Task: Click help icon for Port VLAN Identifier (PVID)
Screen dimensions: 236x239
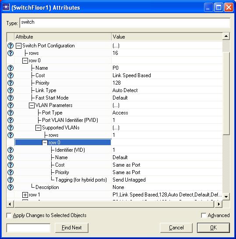Action: [x=11, y=120]
